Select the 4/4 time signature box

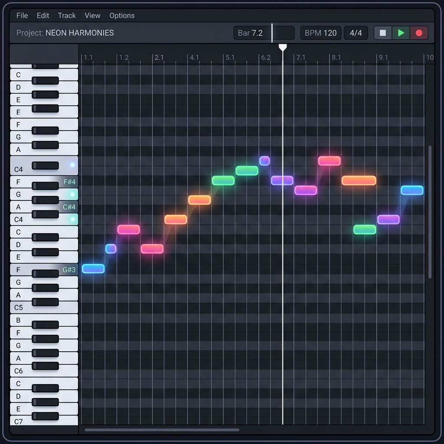(356, 33)
